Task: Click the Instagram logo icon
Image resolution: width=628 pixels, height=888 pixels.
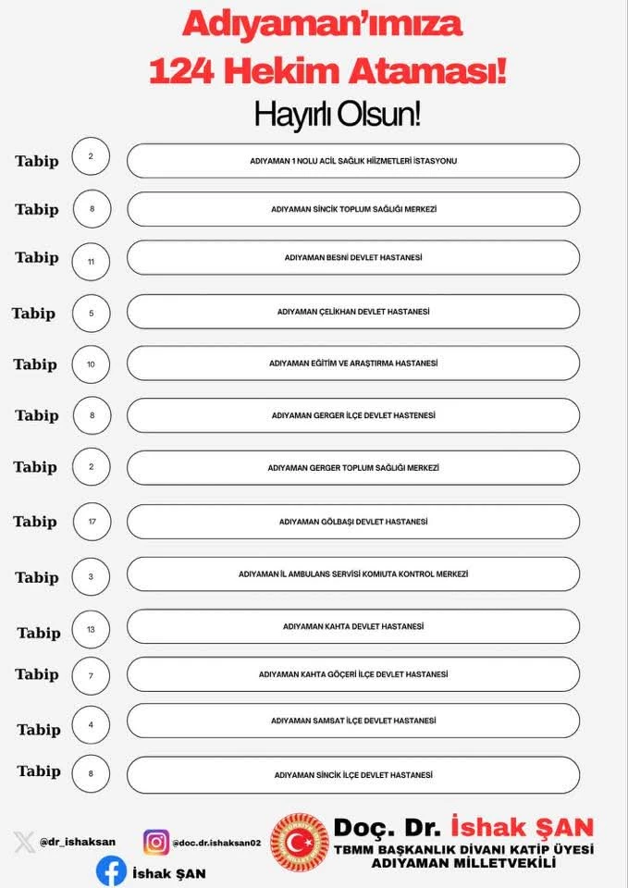Action: (x=156, y=842)
